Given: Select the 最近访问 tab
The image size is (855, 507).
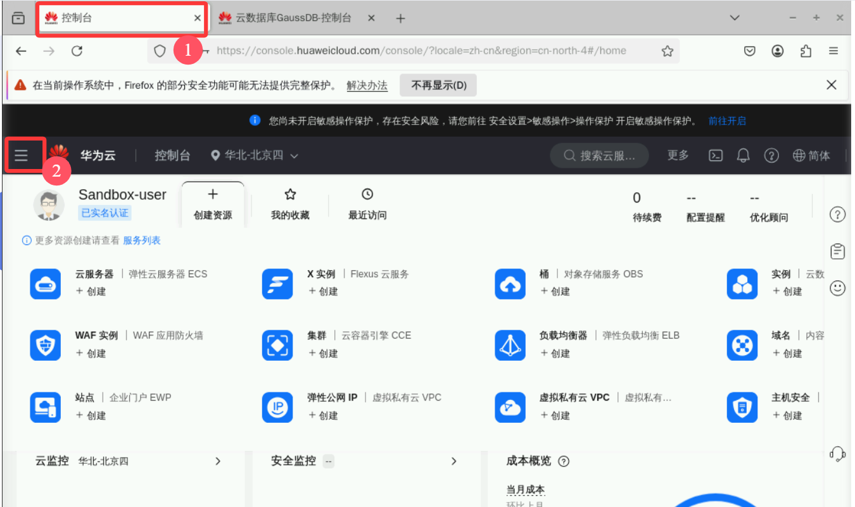Looking at the screenshot, I should tap(367, 204).
